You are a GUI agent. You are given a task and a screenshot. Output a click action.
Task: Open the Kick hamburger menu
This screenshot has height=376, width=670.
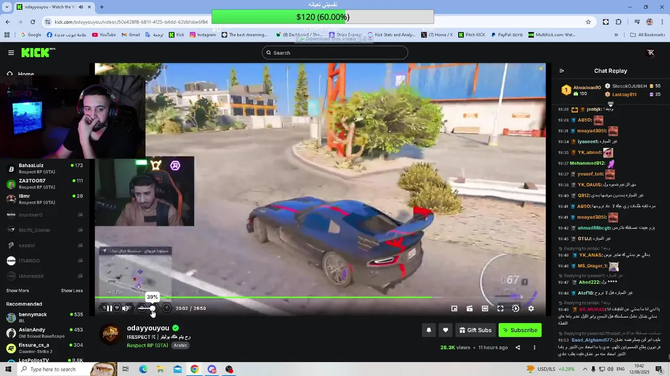[11, 53]
